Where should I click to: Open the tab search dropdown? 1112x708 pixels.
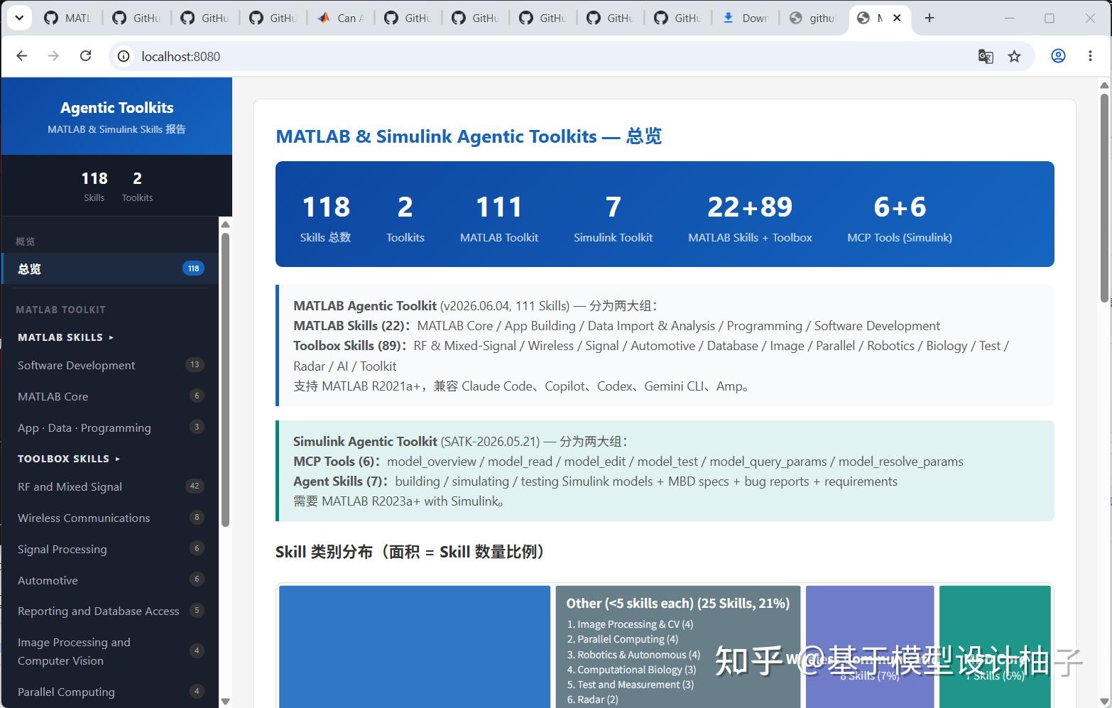pyautogui.click(x=19, y=18)
